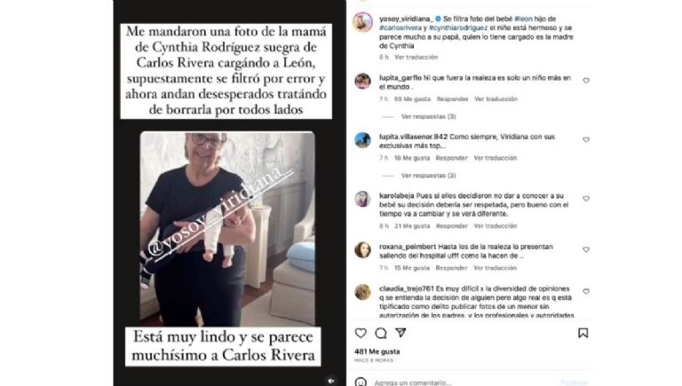Show translation of the post caption

pyautogui.click(x=416, y=57)
